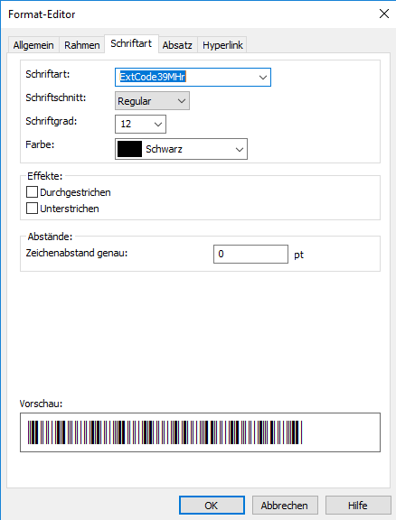The height and width of the screenshot is (520, 396).
Task: Click the Unterstrichen label text
Action: 70,209
